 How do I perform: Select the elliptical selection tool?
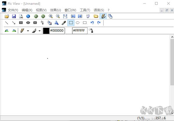pos(78,23)
